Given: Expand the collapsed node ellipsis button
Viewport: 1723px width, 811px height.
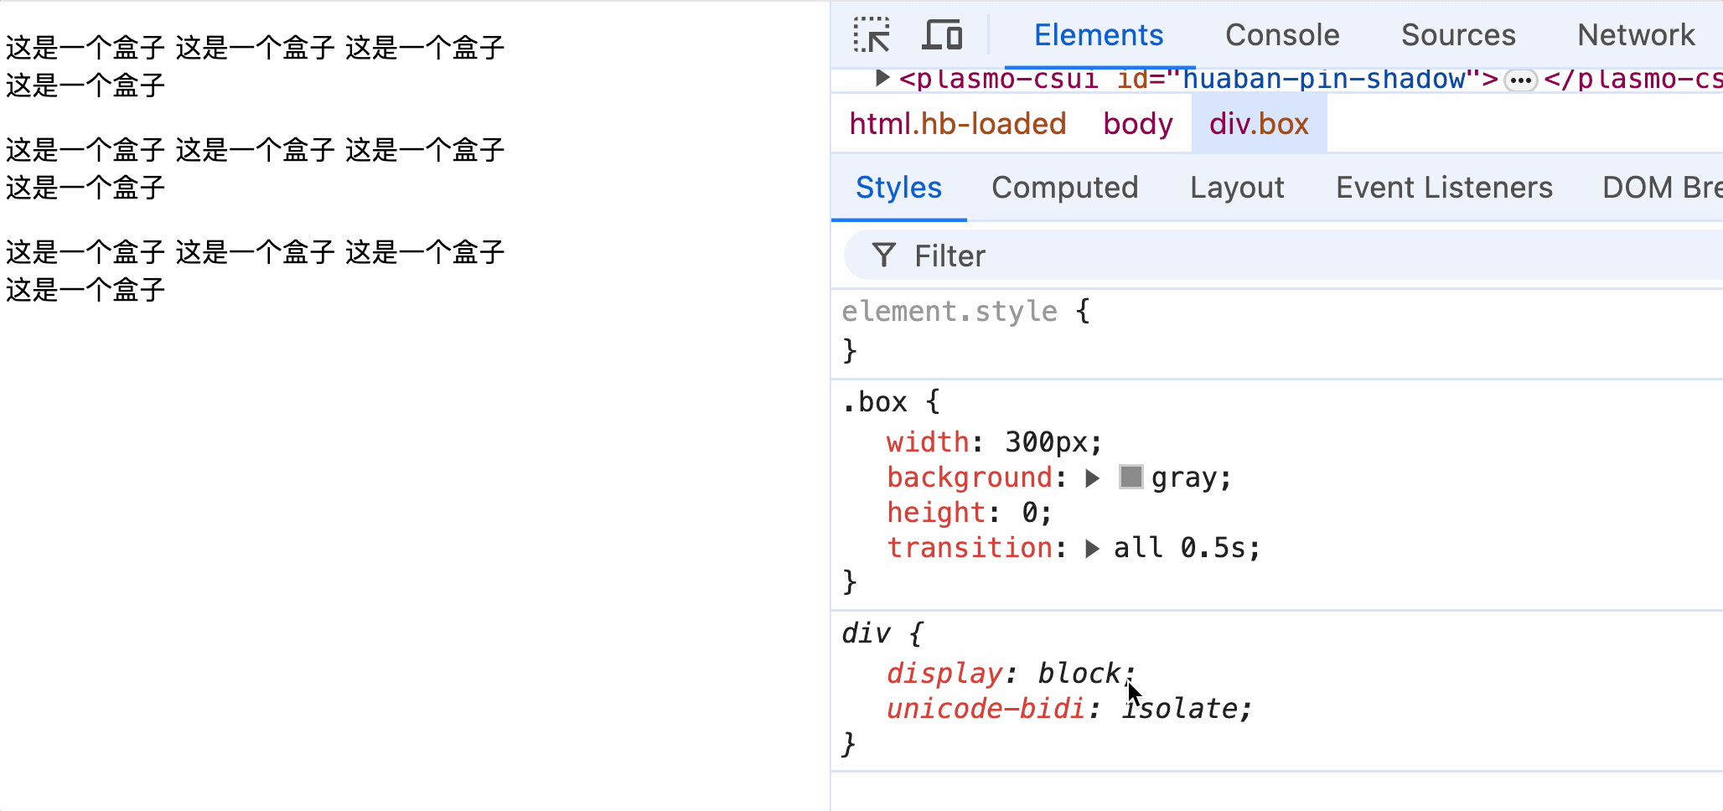Looking at the screenshot, I should [x=1520, y=80].
